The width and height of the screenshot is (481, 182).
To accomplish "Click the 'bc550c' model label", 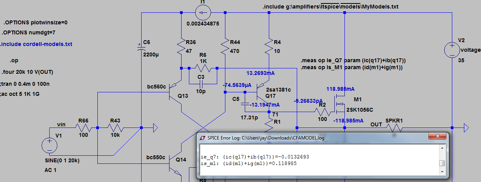I will [x=156, y=158].
